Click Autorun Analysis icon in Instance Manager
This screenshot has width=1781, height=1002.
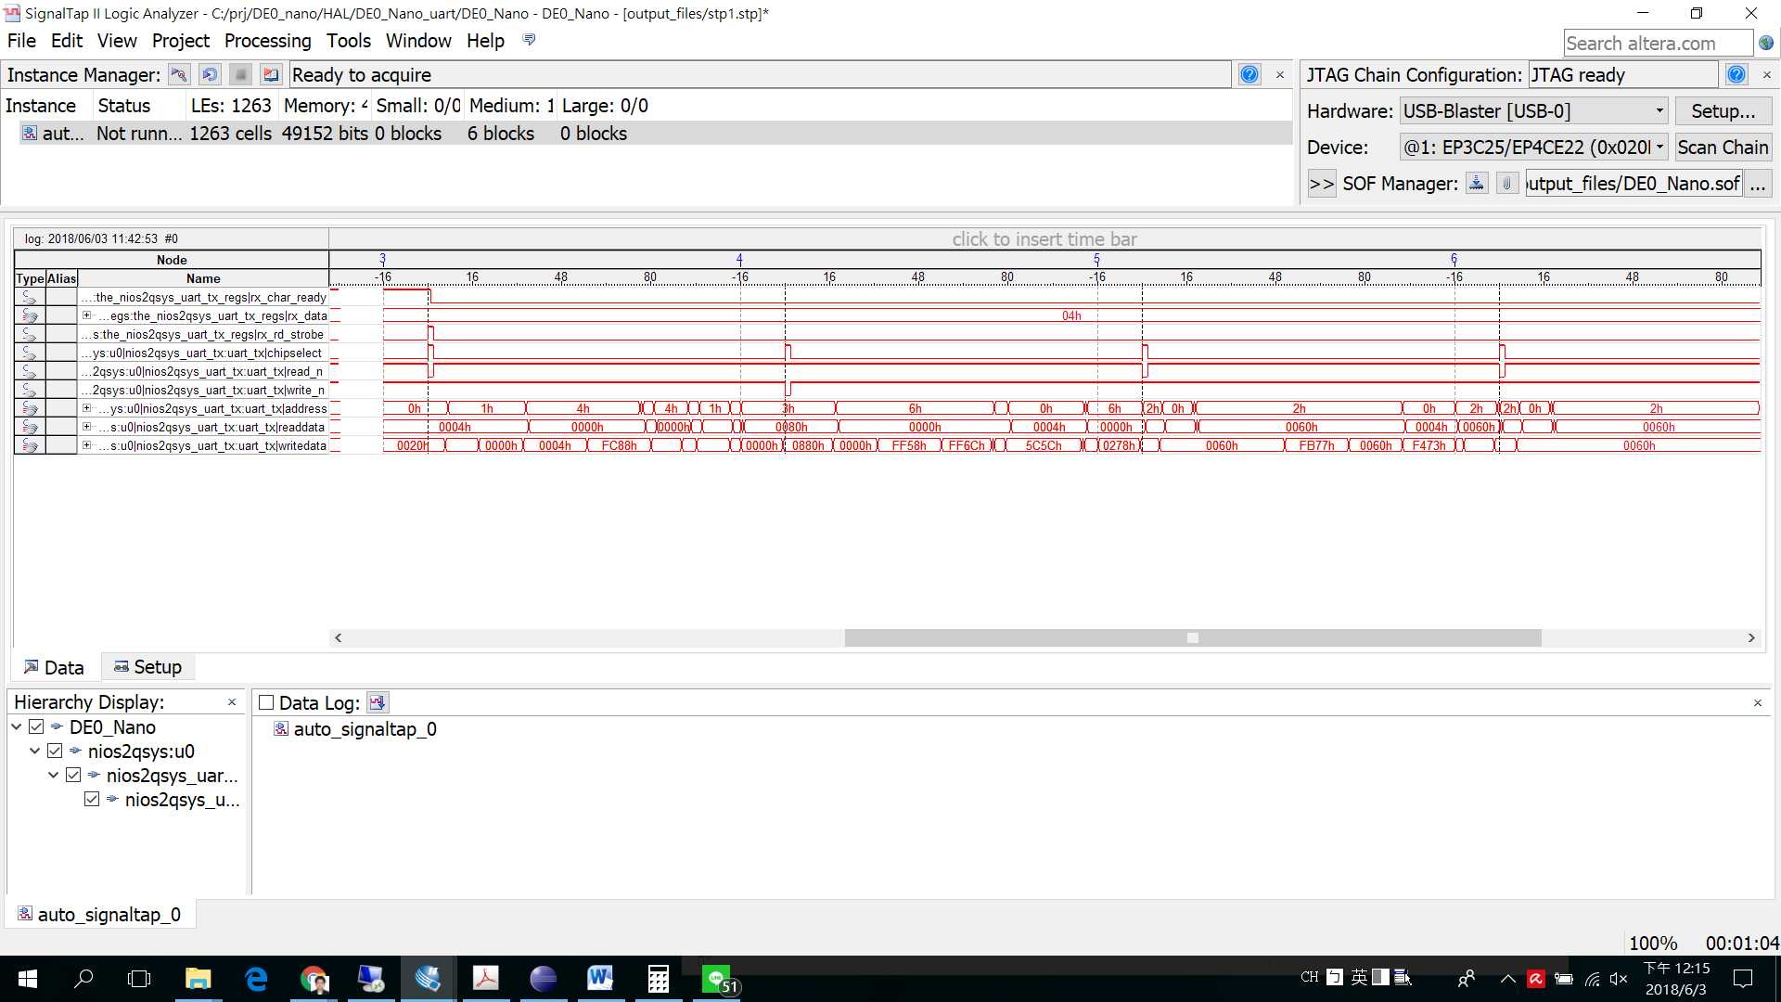pos(210,75)
